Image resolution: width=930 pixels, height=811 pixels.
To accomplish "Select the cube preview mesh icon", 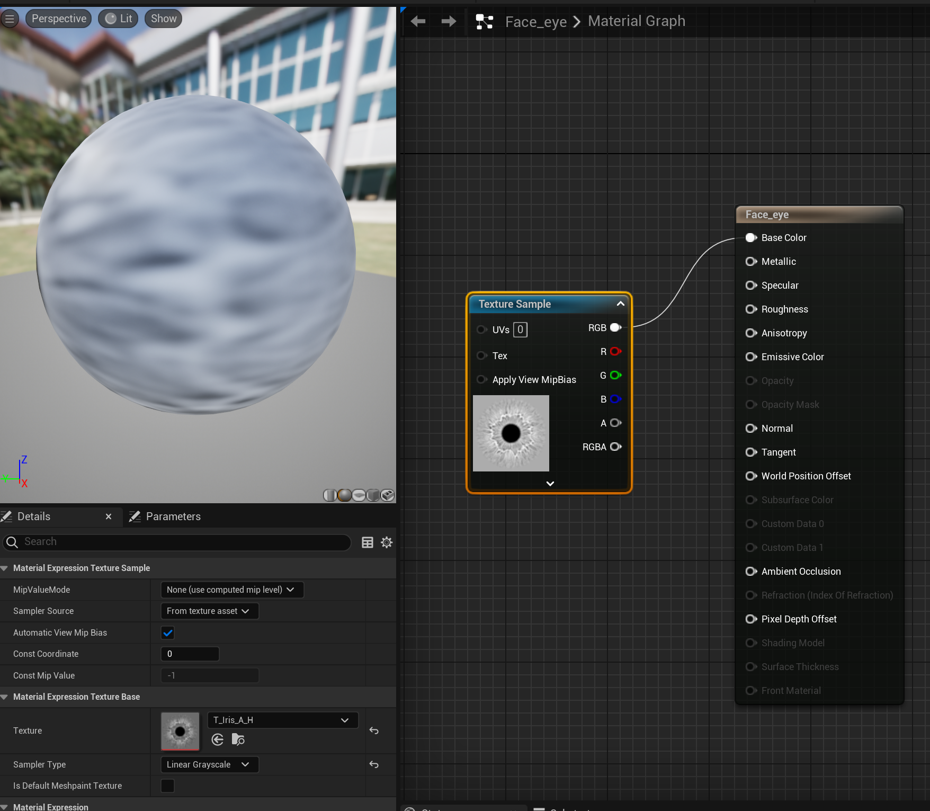I will point(373,495).
